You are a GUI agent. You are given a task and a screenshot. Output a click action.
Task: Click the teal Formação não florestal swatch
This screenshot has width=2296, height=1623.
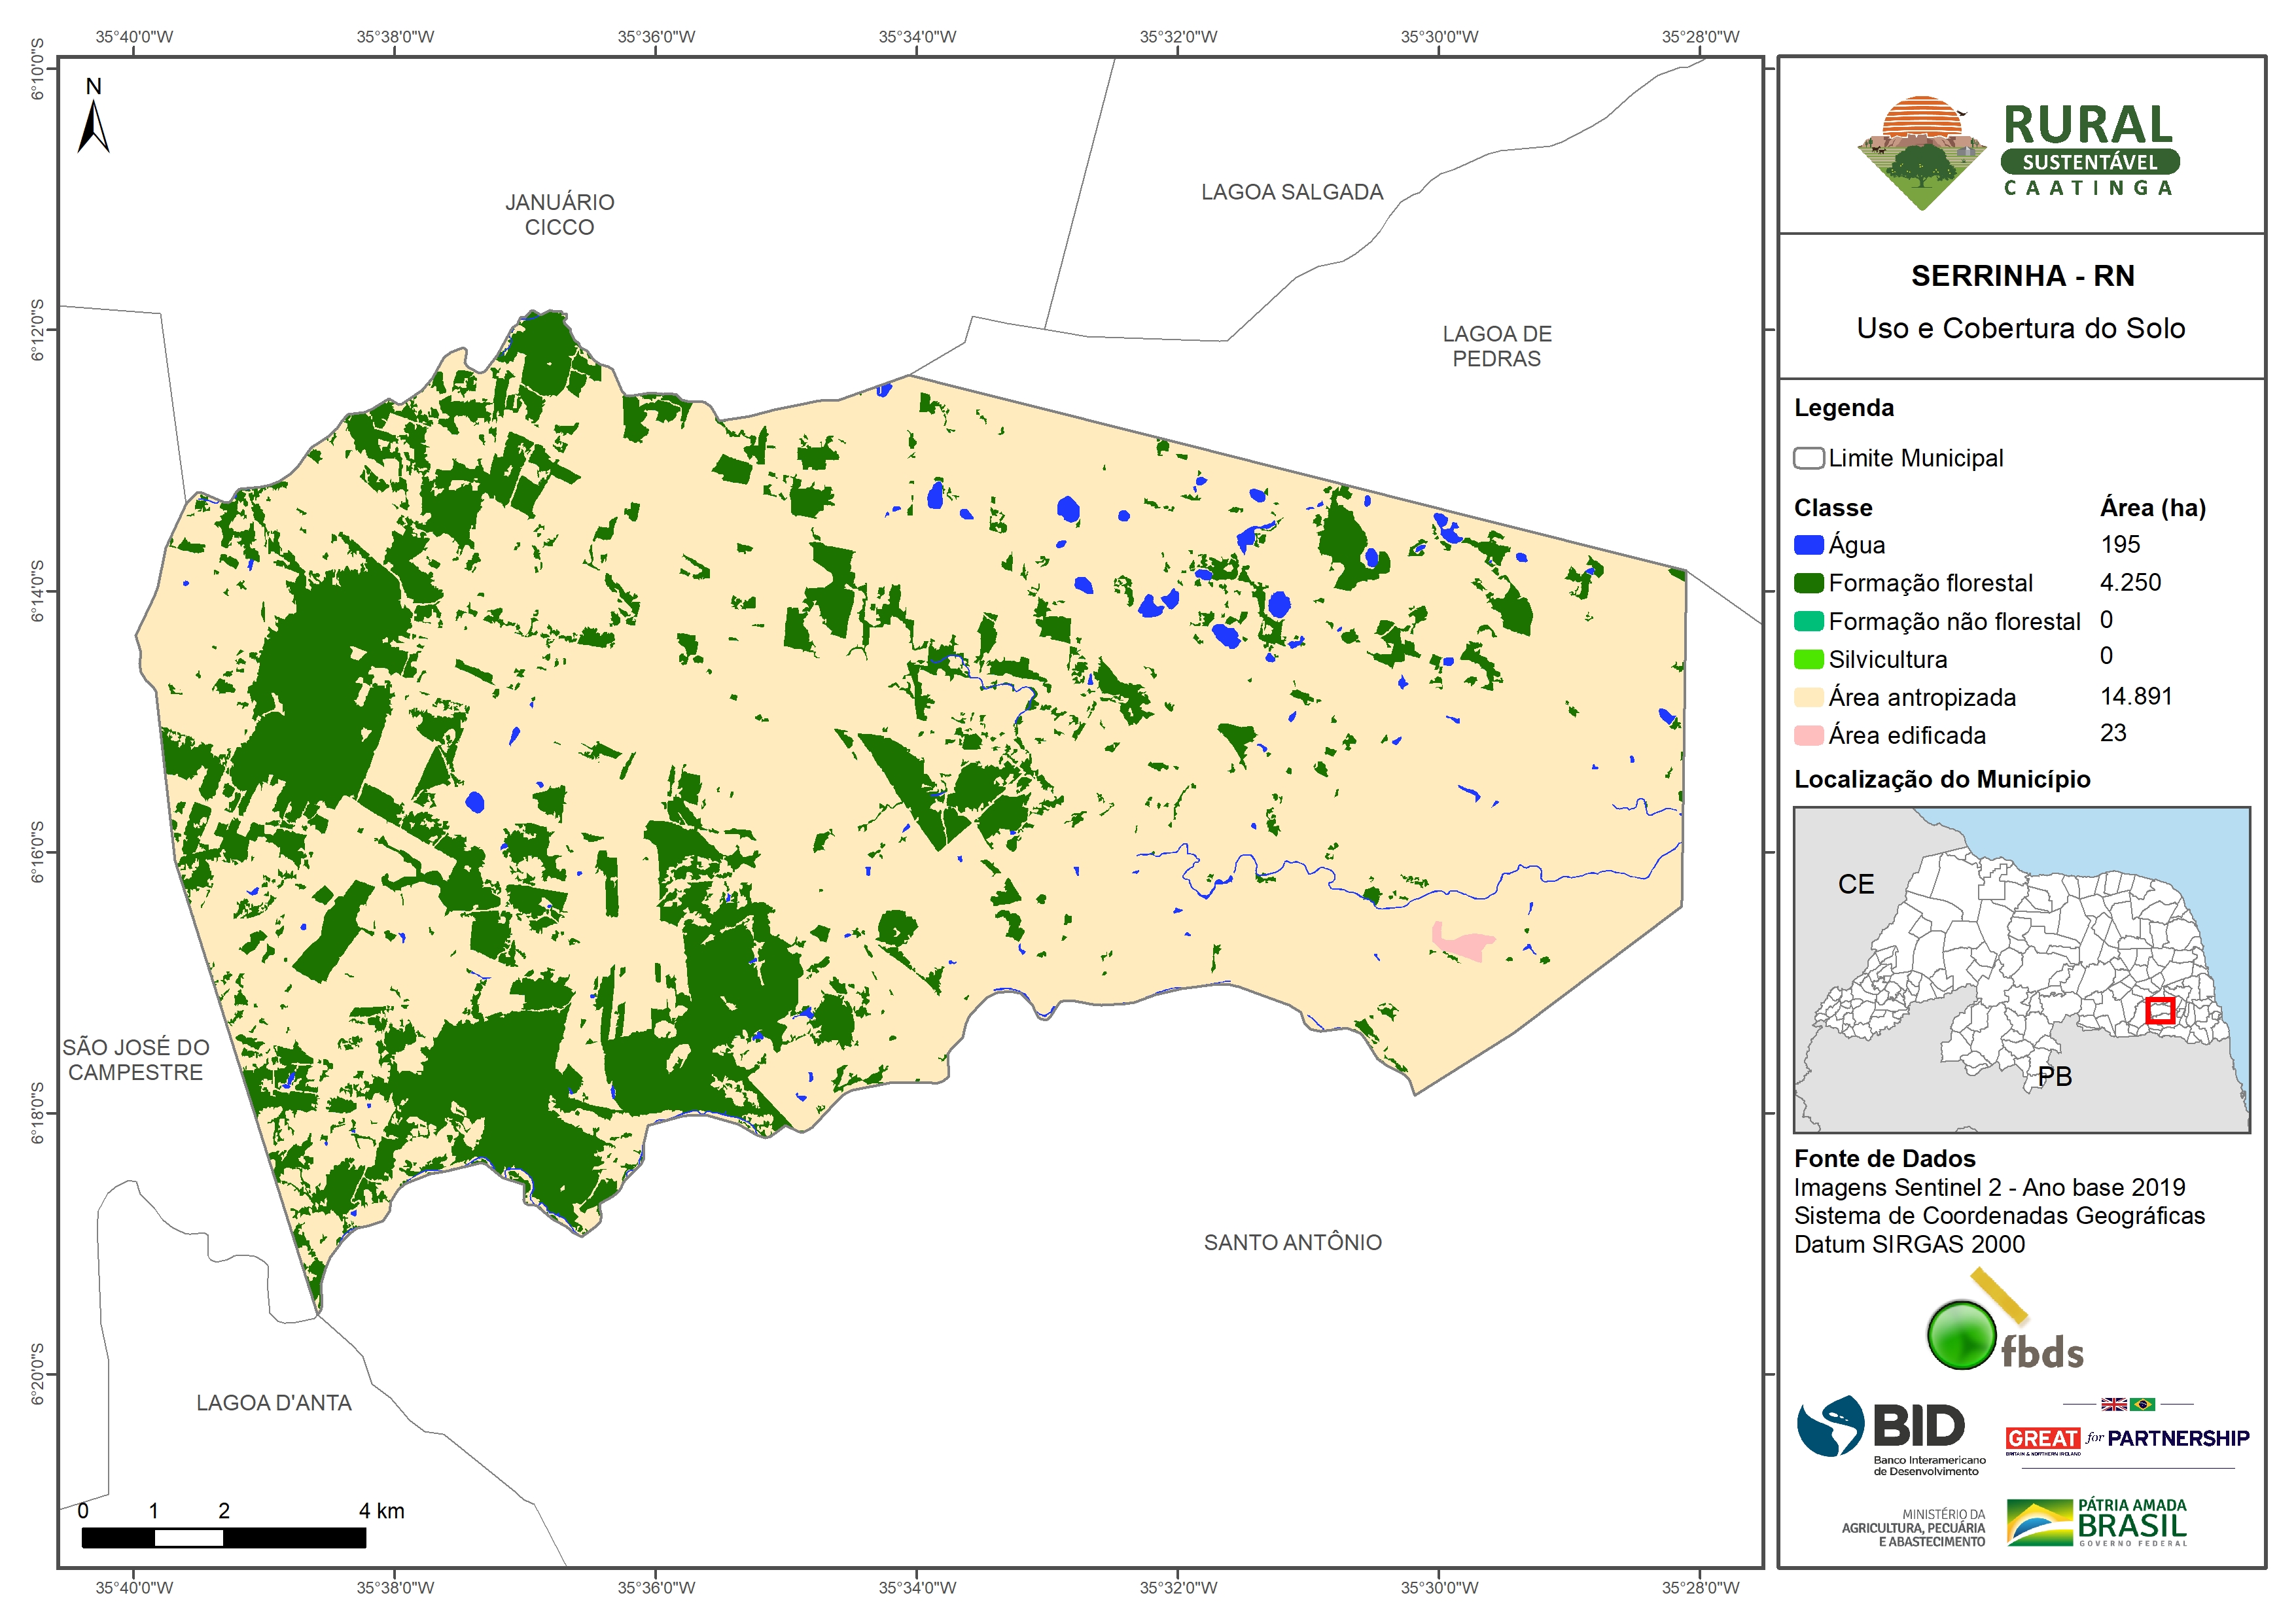(x=1808, y=621)
